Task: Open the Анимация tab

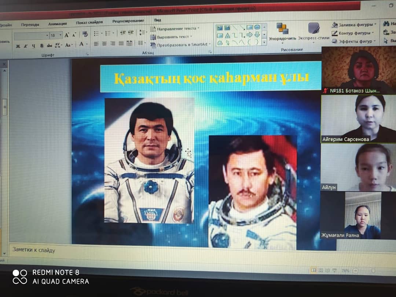Action: click(58, 24)
